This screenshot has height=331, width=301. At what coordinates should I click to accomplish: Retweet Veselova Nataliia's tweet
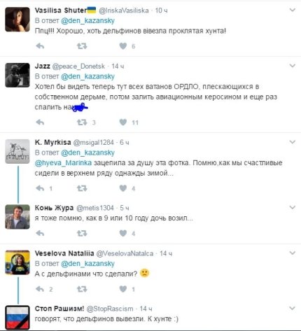coord(82,289)
